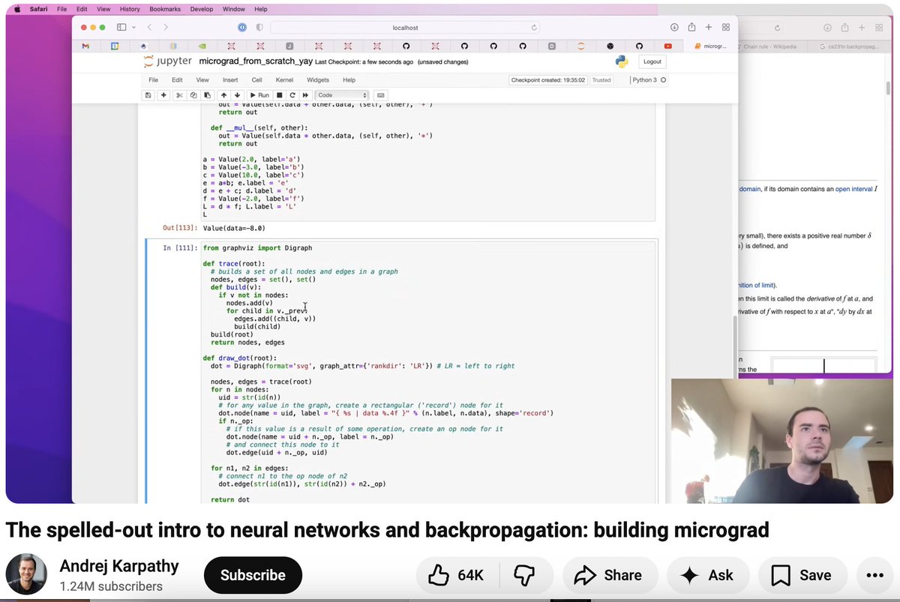
Task: Click the 'open interval' link in Wikipedia window
Action: coord(854,189)
